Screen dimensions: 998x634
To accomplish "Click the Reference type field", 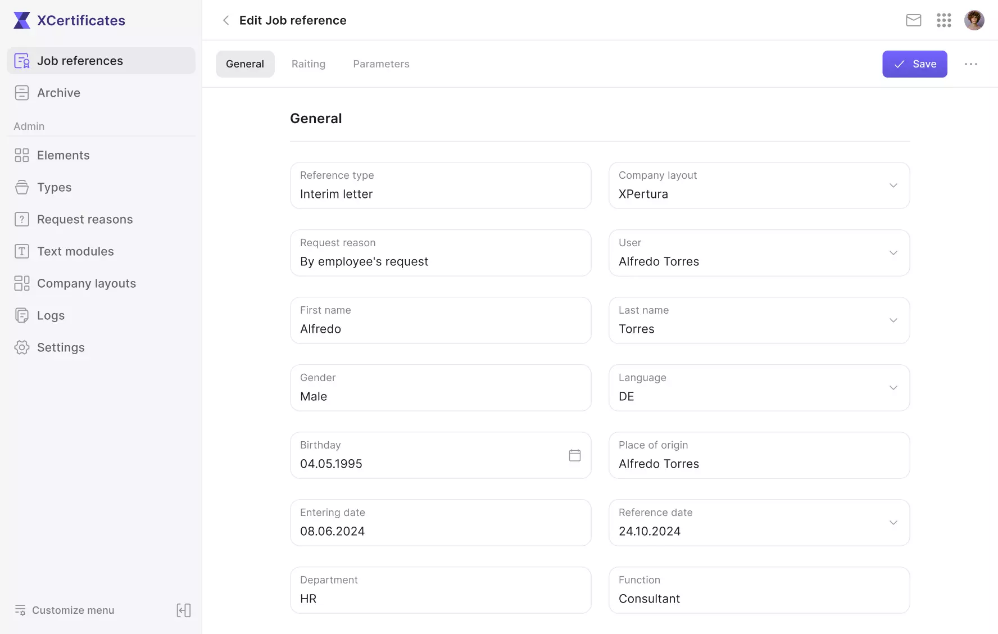I will tap(441, 185).
